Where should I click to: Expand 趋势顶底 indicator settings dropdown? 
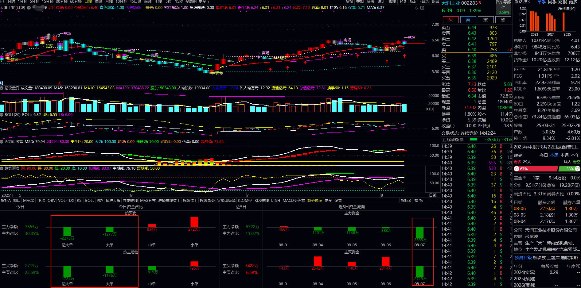click(x=2, y=168)
